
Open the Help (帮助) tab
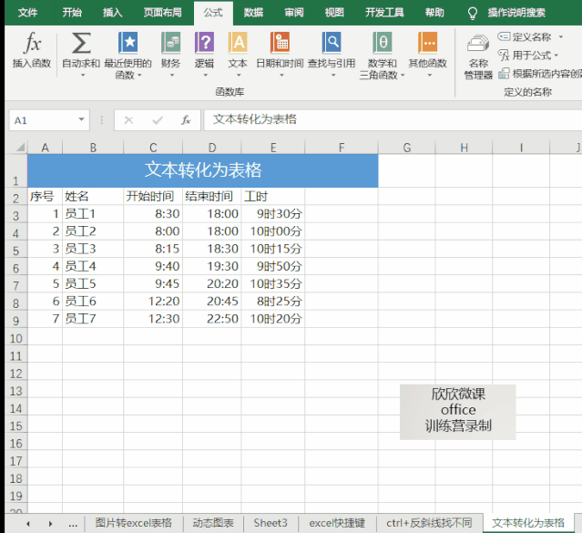click(x=434, y=13)
